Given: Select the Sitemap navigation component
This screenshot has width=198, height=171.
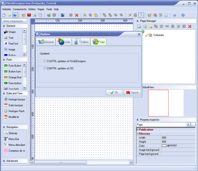Looking at the screenshot, I should pyautogui.click(x=13, y=133).
